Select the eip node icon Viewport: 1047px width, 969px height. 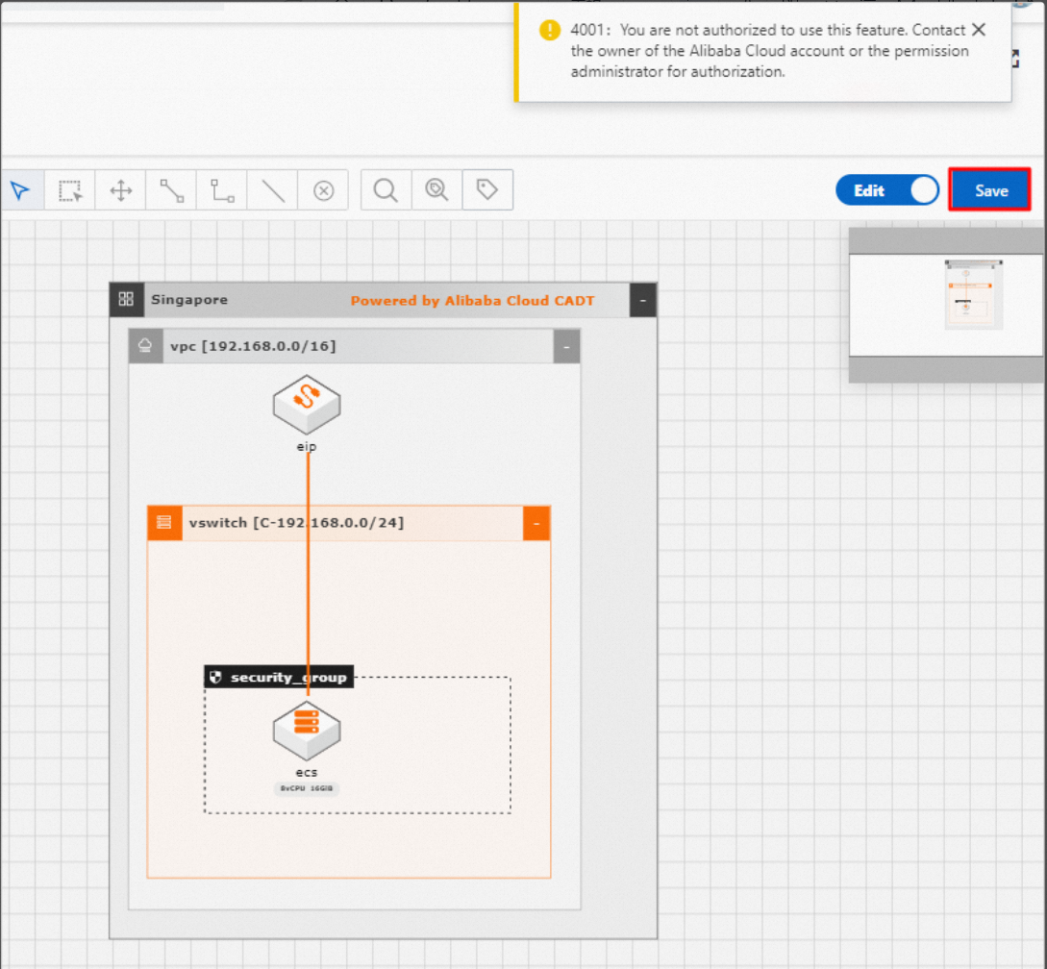[x=307, y=405]
